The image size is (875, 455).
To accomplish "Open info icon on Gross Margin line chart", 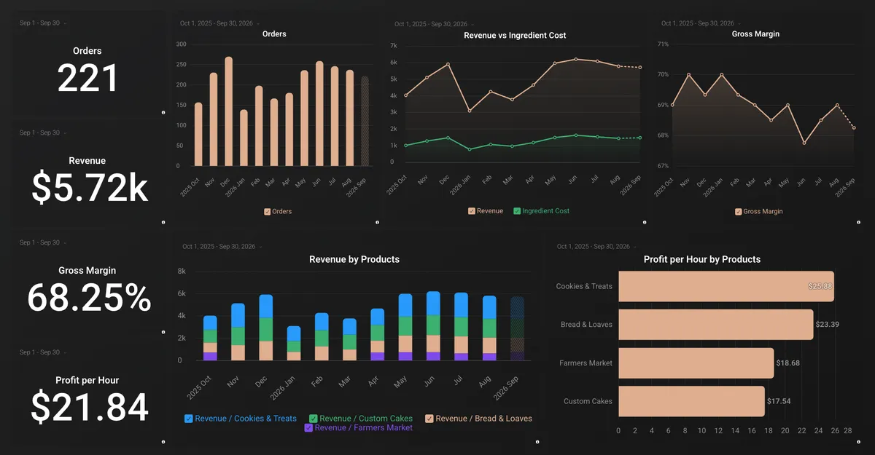I will click(857, 222).
